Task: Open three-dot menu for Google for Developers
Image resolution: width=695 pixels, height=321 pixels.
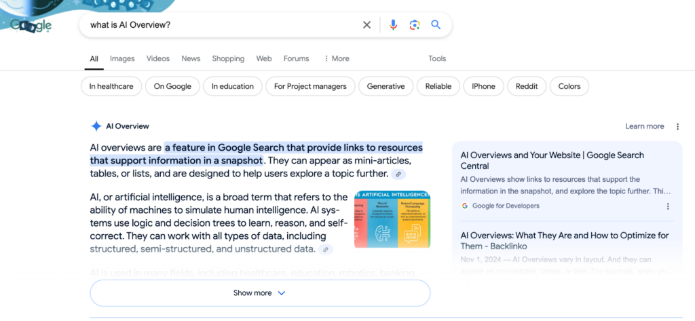Action: (668, 206)
